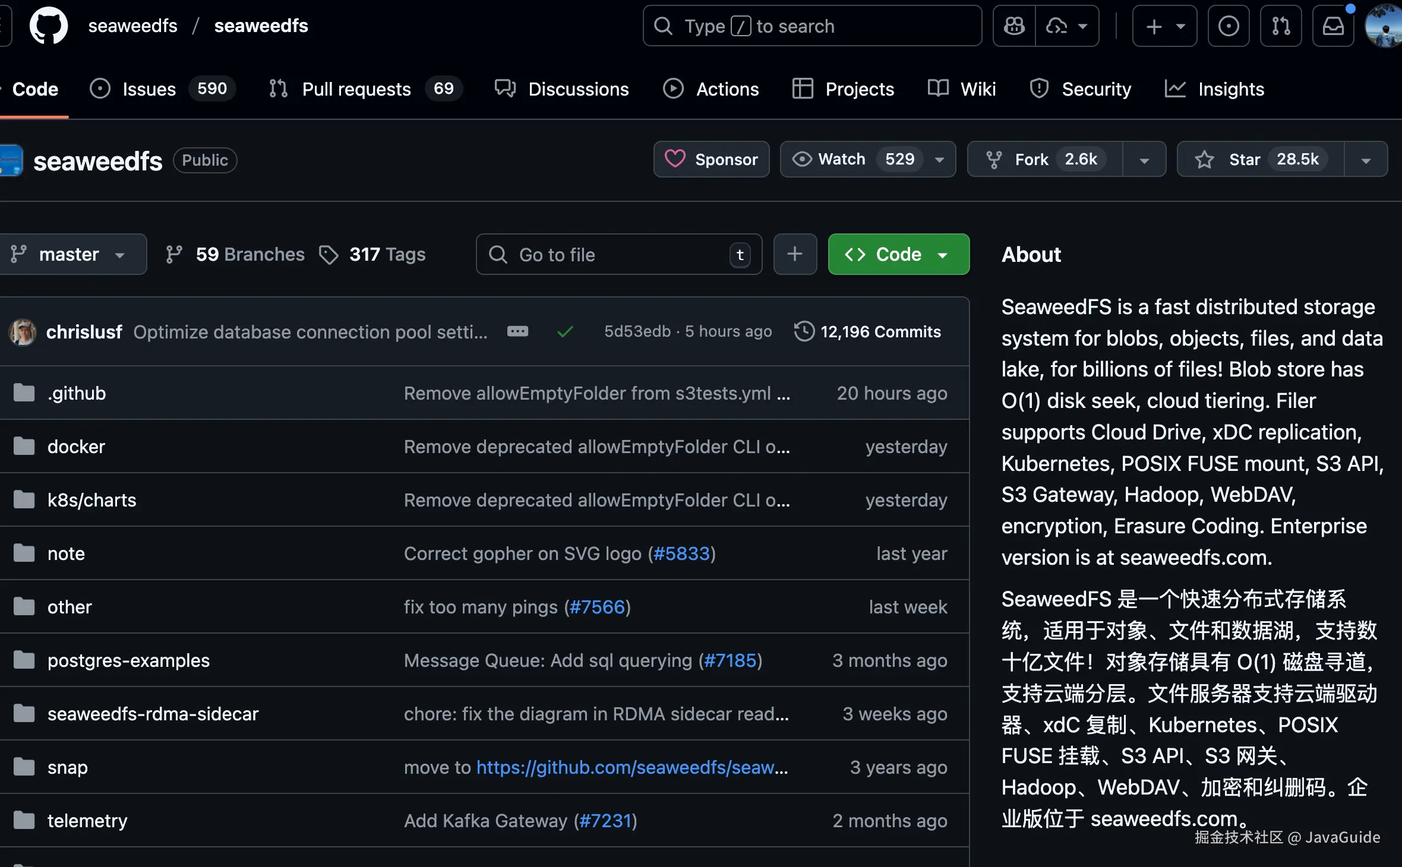Click the add file plus button

pyautogui.click(x=795, y=254)
